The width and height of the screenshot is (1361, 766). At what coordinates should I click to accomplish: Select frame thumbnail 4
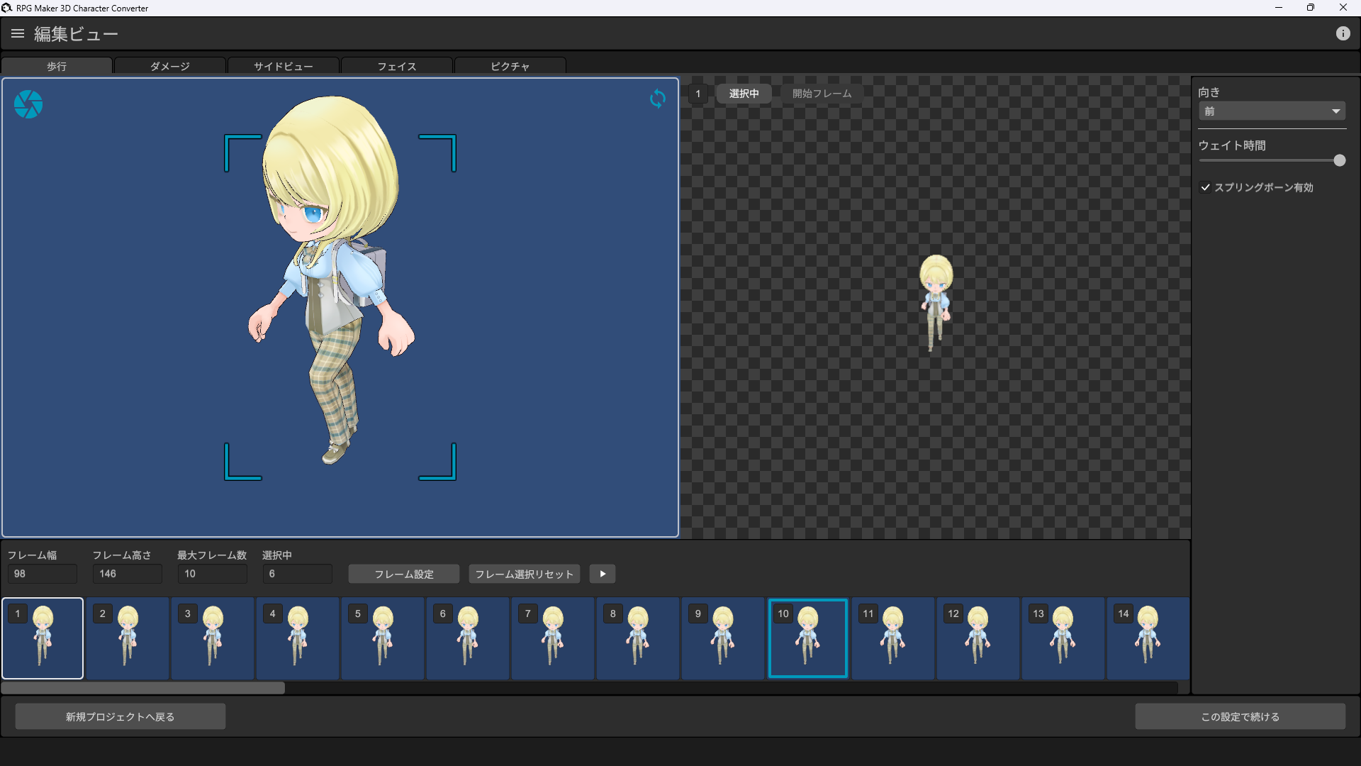(x=298, y=638)
